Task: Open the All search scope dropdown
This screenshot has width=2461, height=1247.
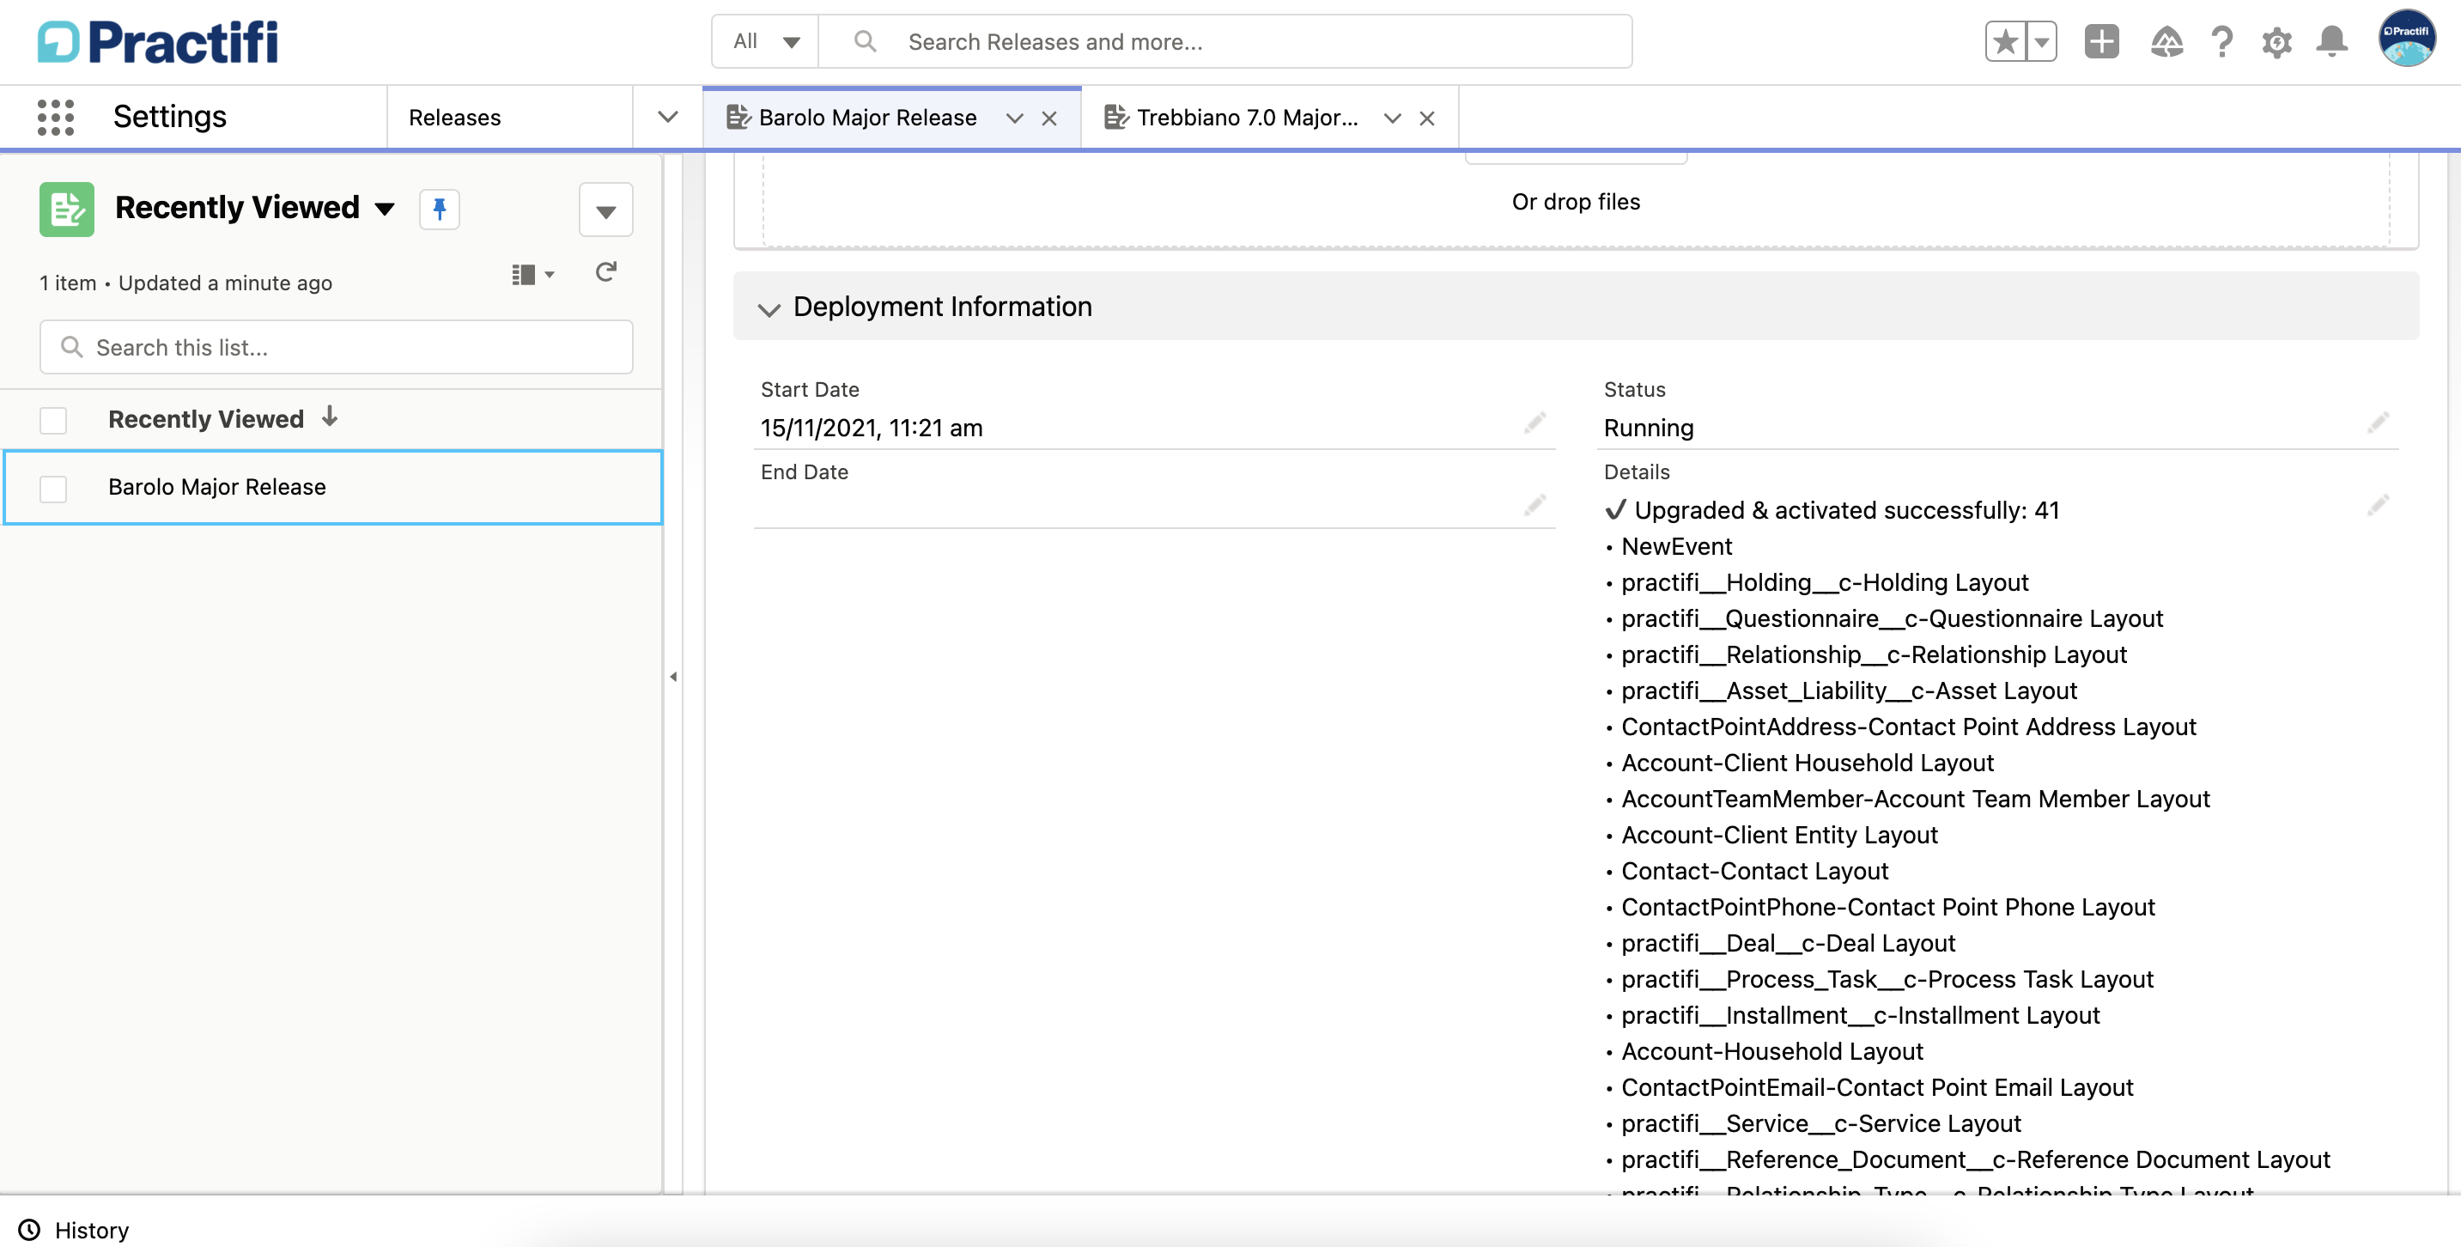Action: 765,41
